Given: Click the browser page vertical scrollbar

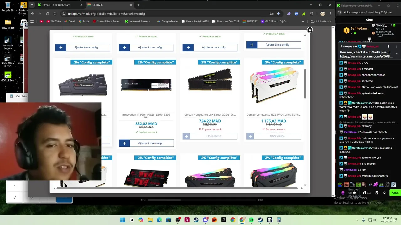Looking at the screenshot, I should click(x=333, y=111).
